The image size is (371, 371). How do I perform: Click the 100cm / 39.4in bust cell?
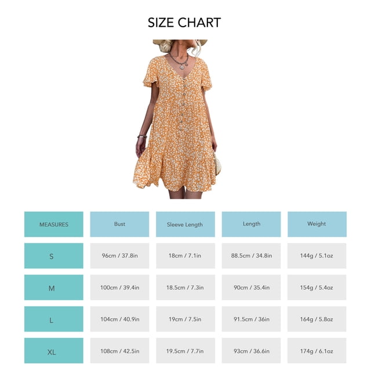(x=119, y=288)
